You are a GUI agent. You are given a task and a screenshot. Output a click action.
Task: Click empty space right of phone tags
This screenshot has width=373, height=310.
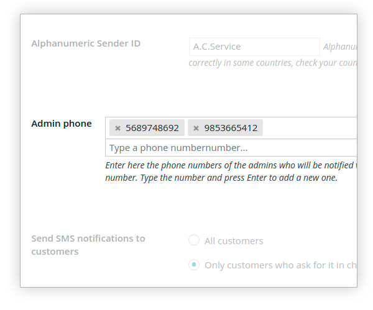[309, 128]
